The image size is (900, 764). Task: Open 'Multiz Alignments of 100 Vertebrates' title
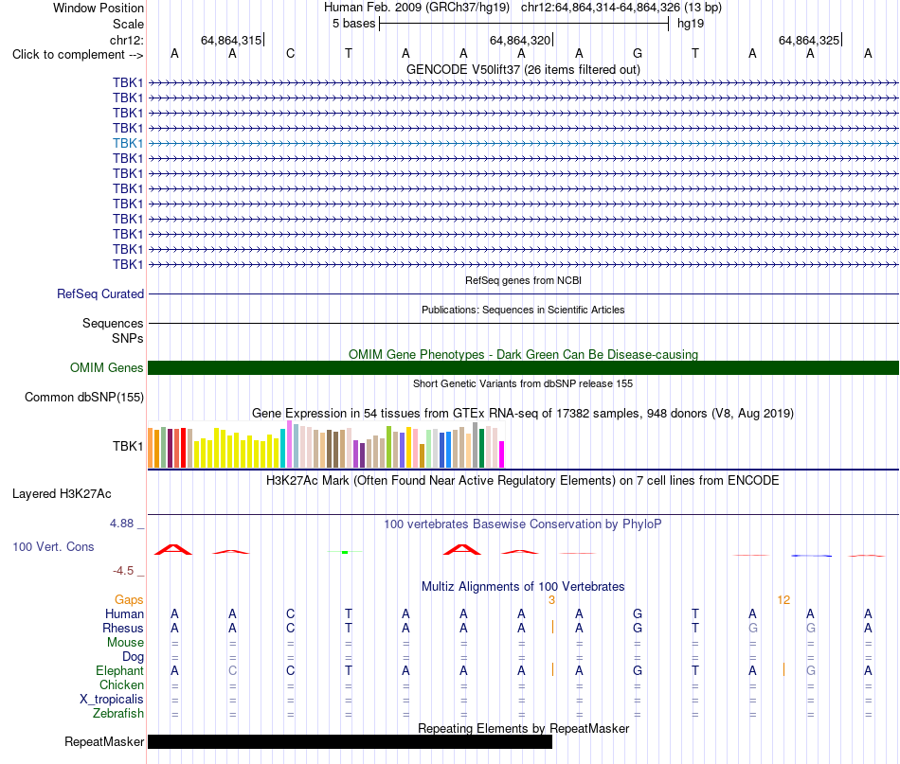click(523, 587)
